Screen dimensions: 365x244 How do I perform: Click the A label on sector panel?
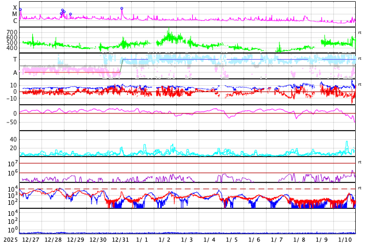15,73
